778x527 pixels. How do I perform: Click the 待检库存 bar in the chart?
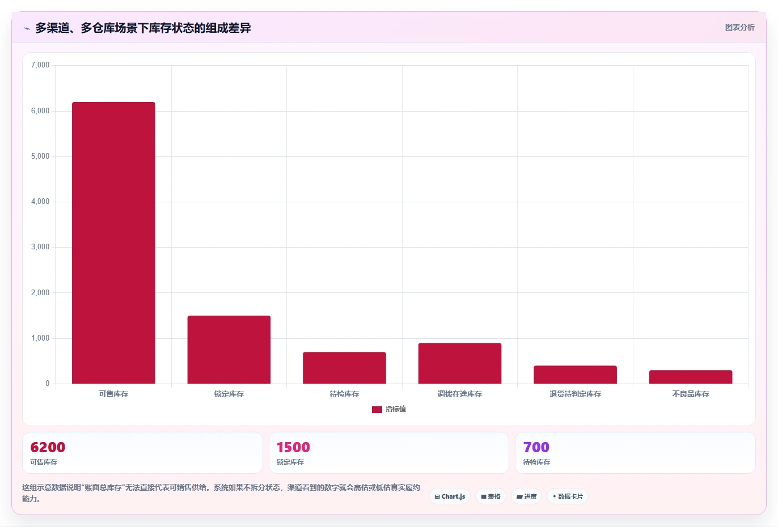344,368
